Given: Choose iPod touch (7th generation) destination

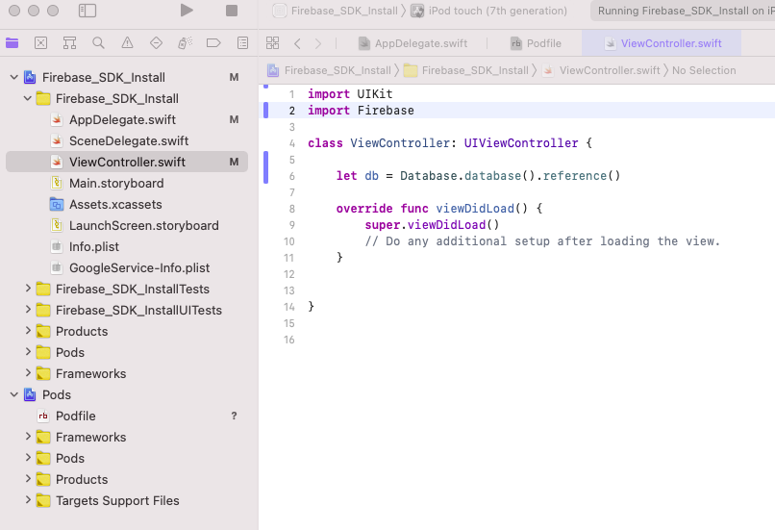Looking at the screenshot, I should point(488,11).
